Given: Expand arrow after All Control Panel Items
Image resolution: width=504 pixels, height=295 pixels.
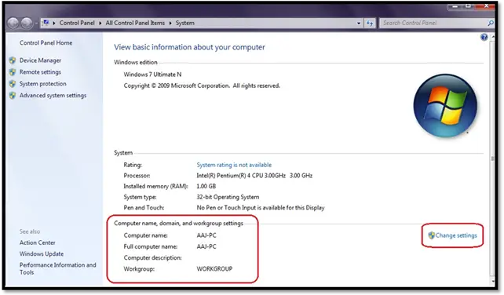Looking at the screenshot, I should (170, 23).
